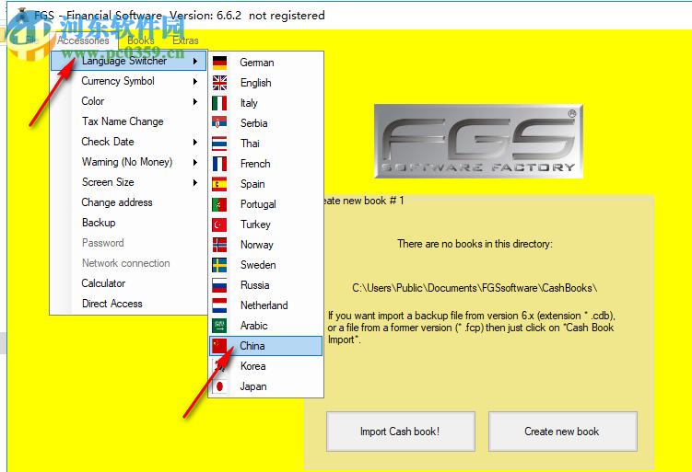Click the Arabic flag icon

(x=219, y=326)
